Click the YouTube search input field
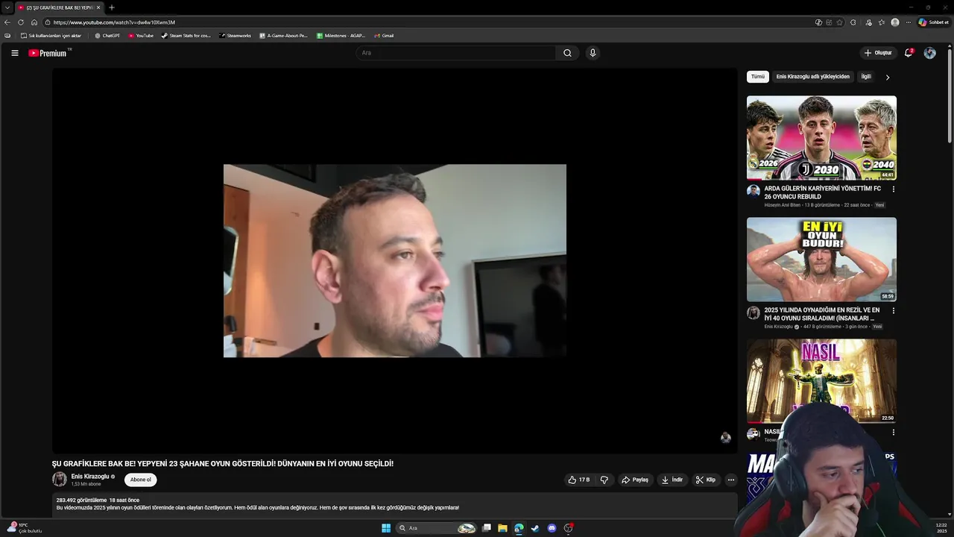954x537 pixels. coord(455,53)
